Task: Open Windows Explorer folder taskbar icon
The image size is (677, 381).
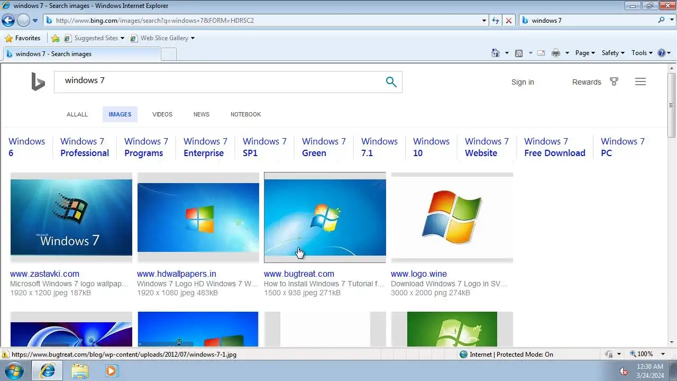Action: click(x=80, y=370)
